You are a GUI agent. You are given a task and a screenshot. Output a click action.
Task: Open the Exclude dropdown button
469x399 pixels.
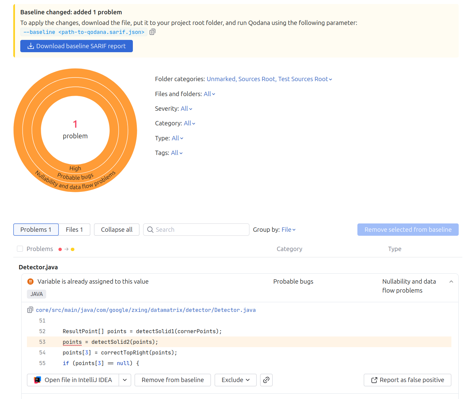(x=235, y=380)
